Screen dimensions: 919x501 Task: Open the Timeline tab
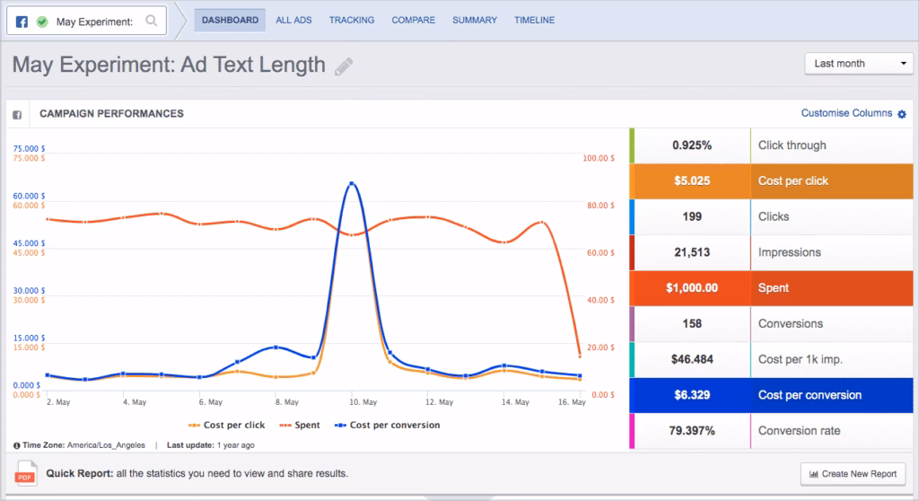(x=534, y=20)
